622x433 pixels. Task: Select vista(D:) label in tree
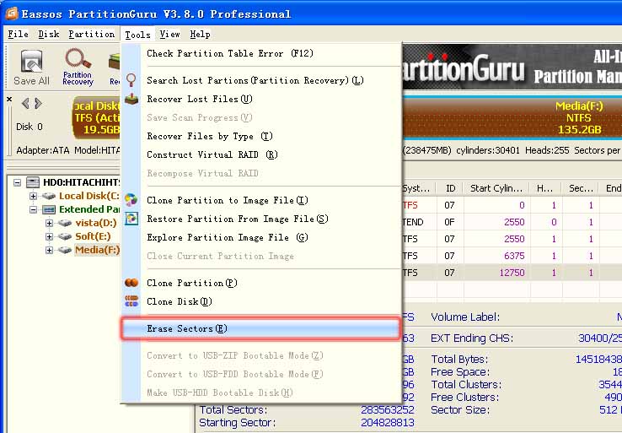(x=96, y=223)
